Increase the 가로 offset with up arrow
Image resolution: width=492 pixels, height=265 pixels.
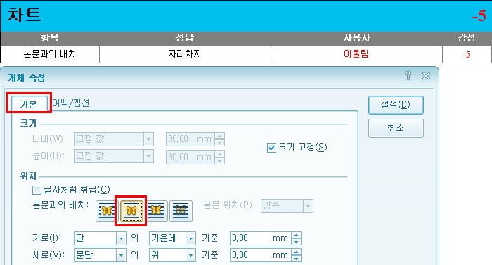coord(296,235)
